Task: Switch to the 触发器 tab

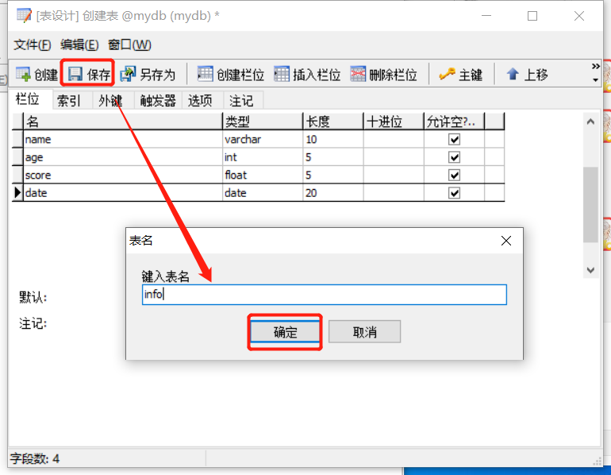Action: pyautogui.click(x=158, y=101)
